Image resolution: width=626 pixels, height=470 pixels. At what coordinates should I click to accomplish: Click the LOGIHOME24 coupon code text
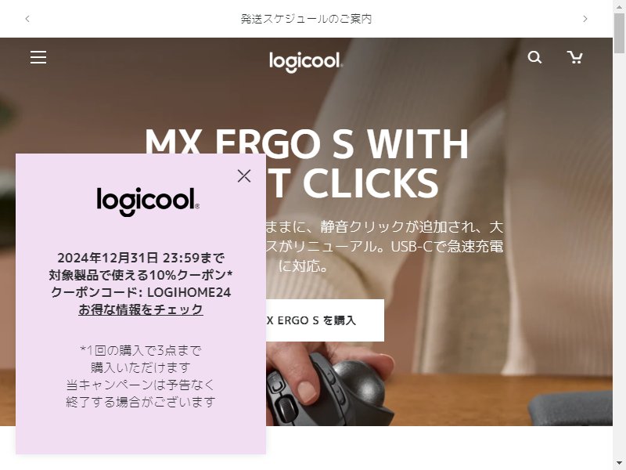pos(189,292)
